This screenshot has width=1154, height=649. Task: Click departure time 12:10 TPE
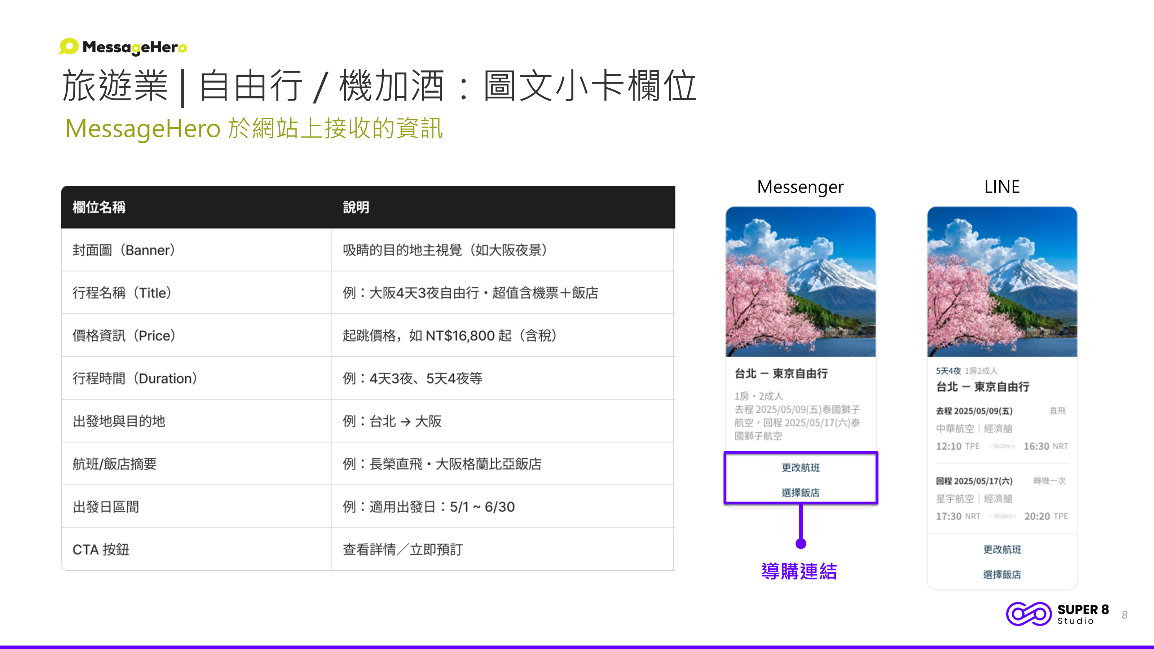click(958, 446)
